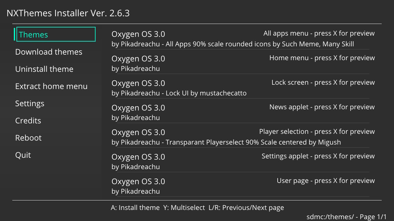Pick the Oxygen OS Home menu theme
Screen dimensions: 394x221
point(243,63)
